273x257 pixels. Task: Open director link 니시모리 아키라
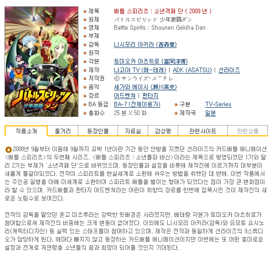coord(145,45)
